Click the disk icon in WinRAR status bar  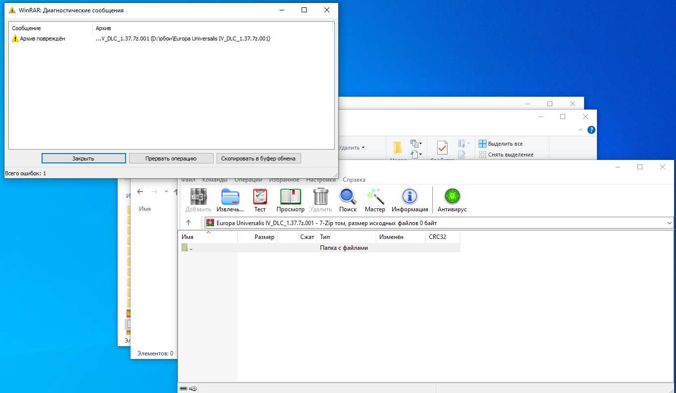183,389
